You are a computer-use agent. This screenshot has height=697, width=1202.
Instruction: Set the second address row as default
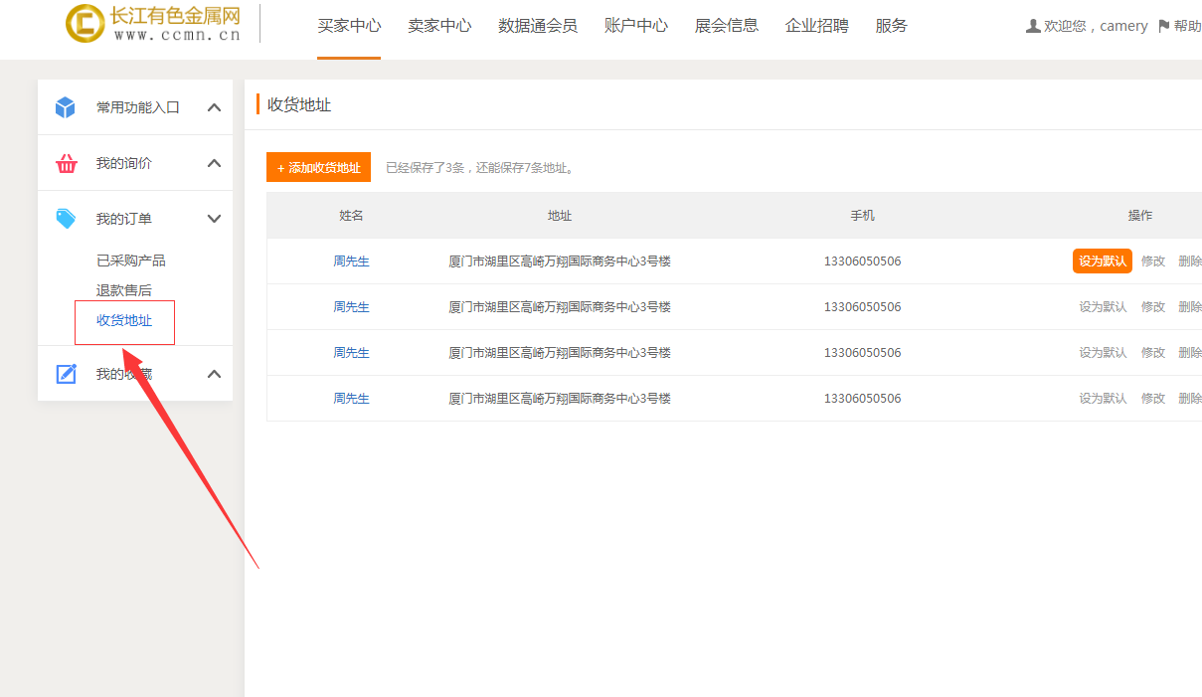coord(1103,307)
